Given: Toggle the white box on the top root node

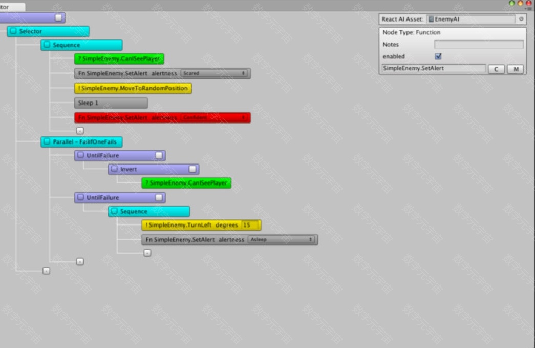Looking at the screenshot, I should [58, 18].
